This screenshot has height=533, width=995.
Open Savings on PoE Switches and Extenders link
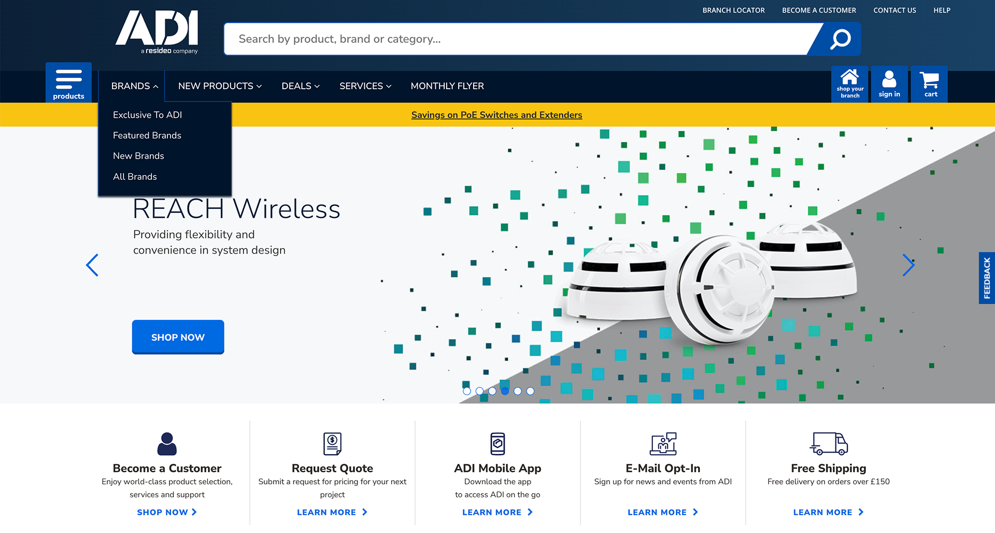pos(496,115)
